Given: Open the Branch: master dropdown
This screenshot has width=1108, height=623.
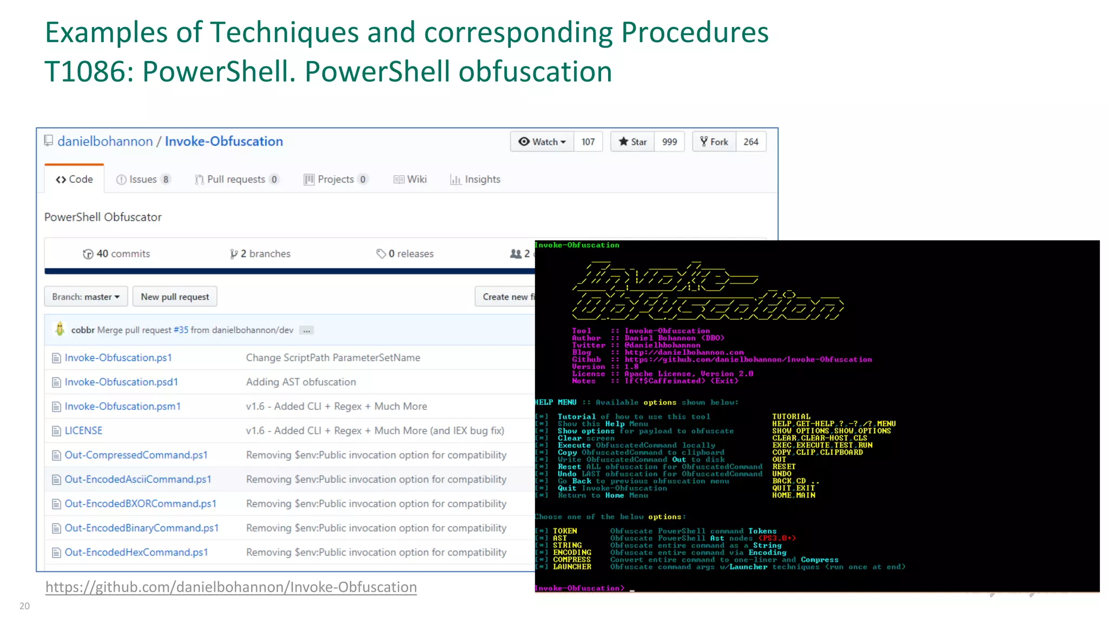Looking at the screenshot, I should pos(86,297).
